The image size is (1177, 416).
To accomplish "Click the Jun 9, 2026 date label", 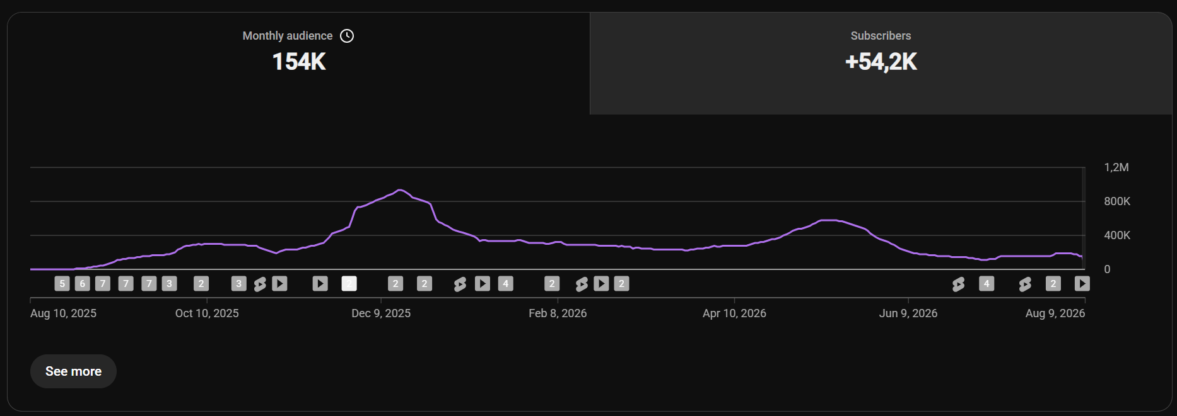I will point(908,313).
